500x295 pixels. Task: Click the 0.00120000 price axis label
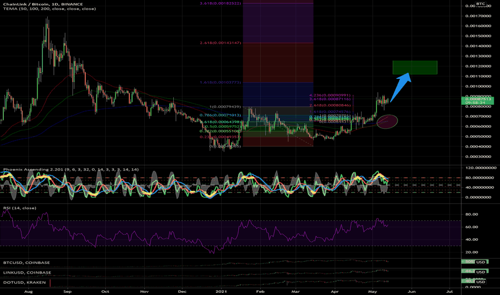478,66
